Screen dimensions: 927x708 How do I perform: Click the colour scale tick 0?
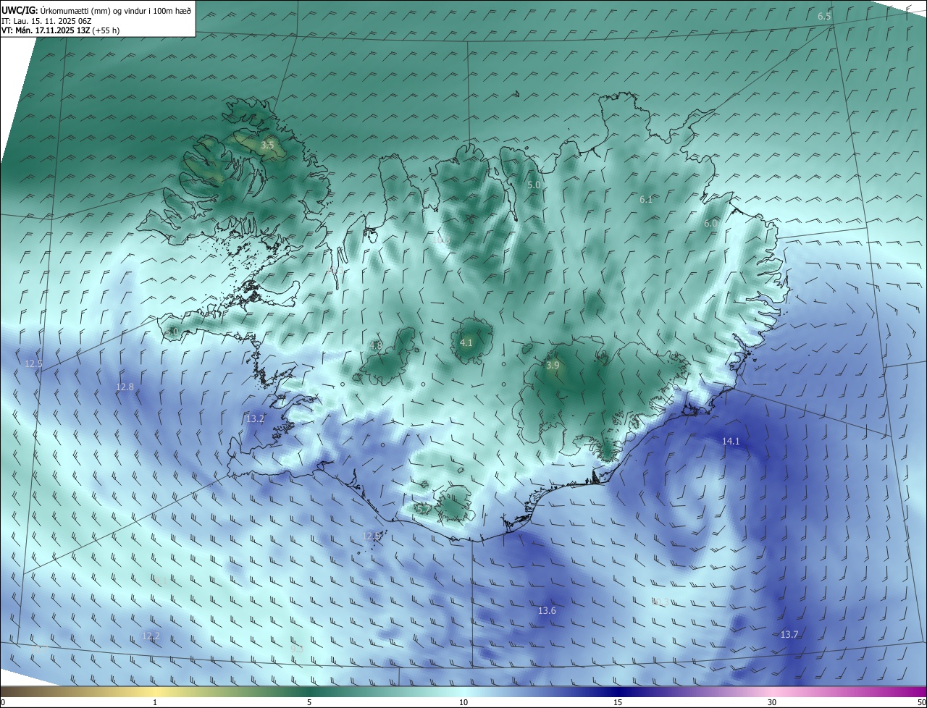click(3, 703)
